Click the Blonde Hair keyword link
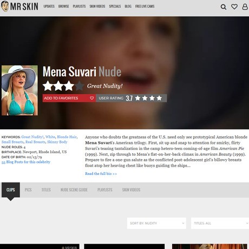249x249 pixels. click(67, 137)
